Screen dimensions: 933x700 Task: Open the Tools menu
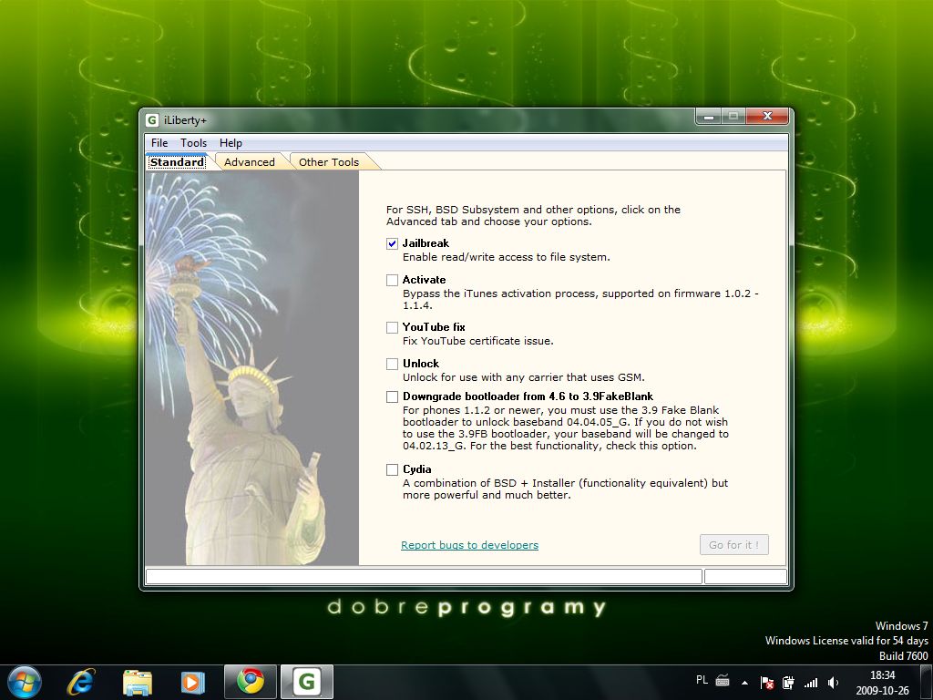click(x=193, y=143)
